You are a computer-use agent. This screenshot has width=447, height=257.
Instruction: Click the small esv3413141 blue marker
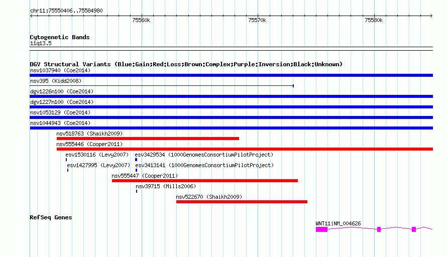point(136,170)
